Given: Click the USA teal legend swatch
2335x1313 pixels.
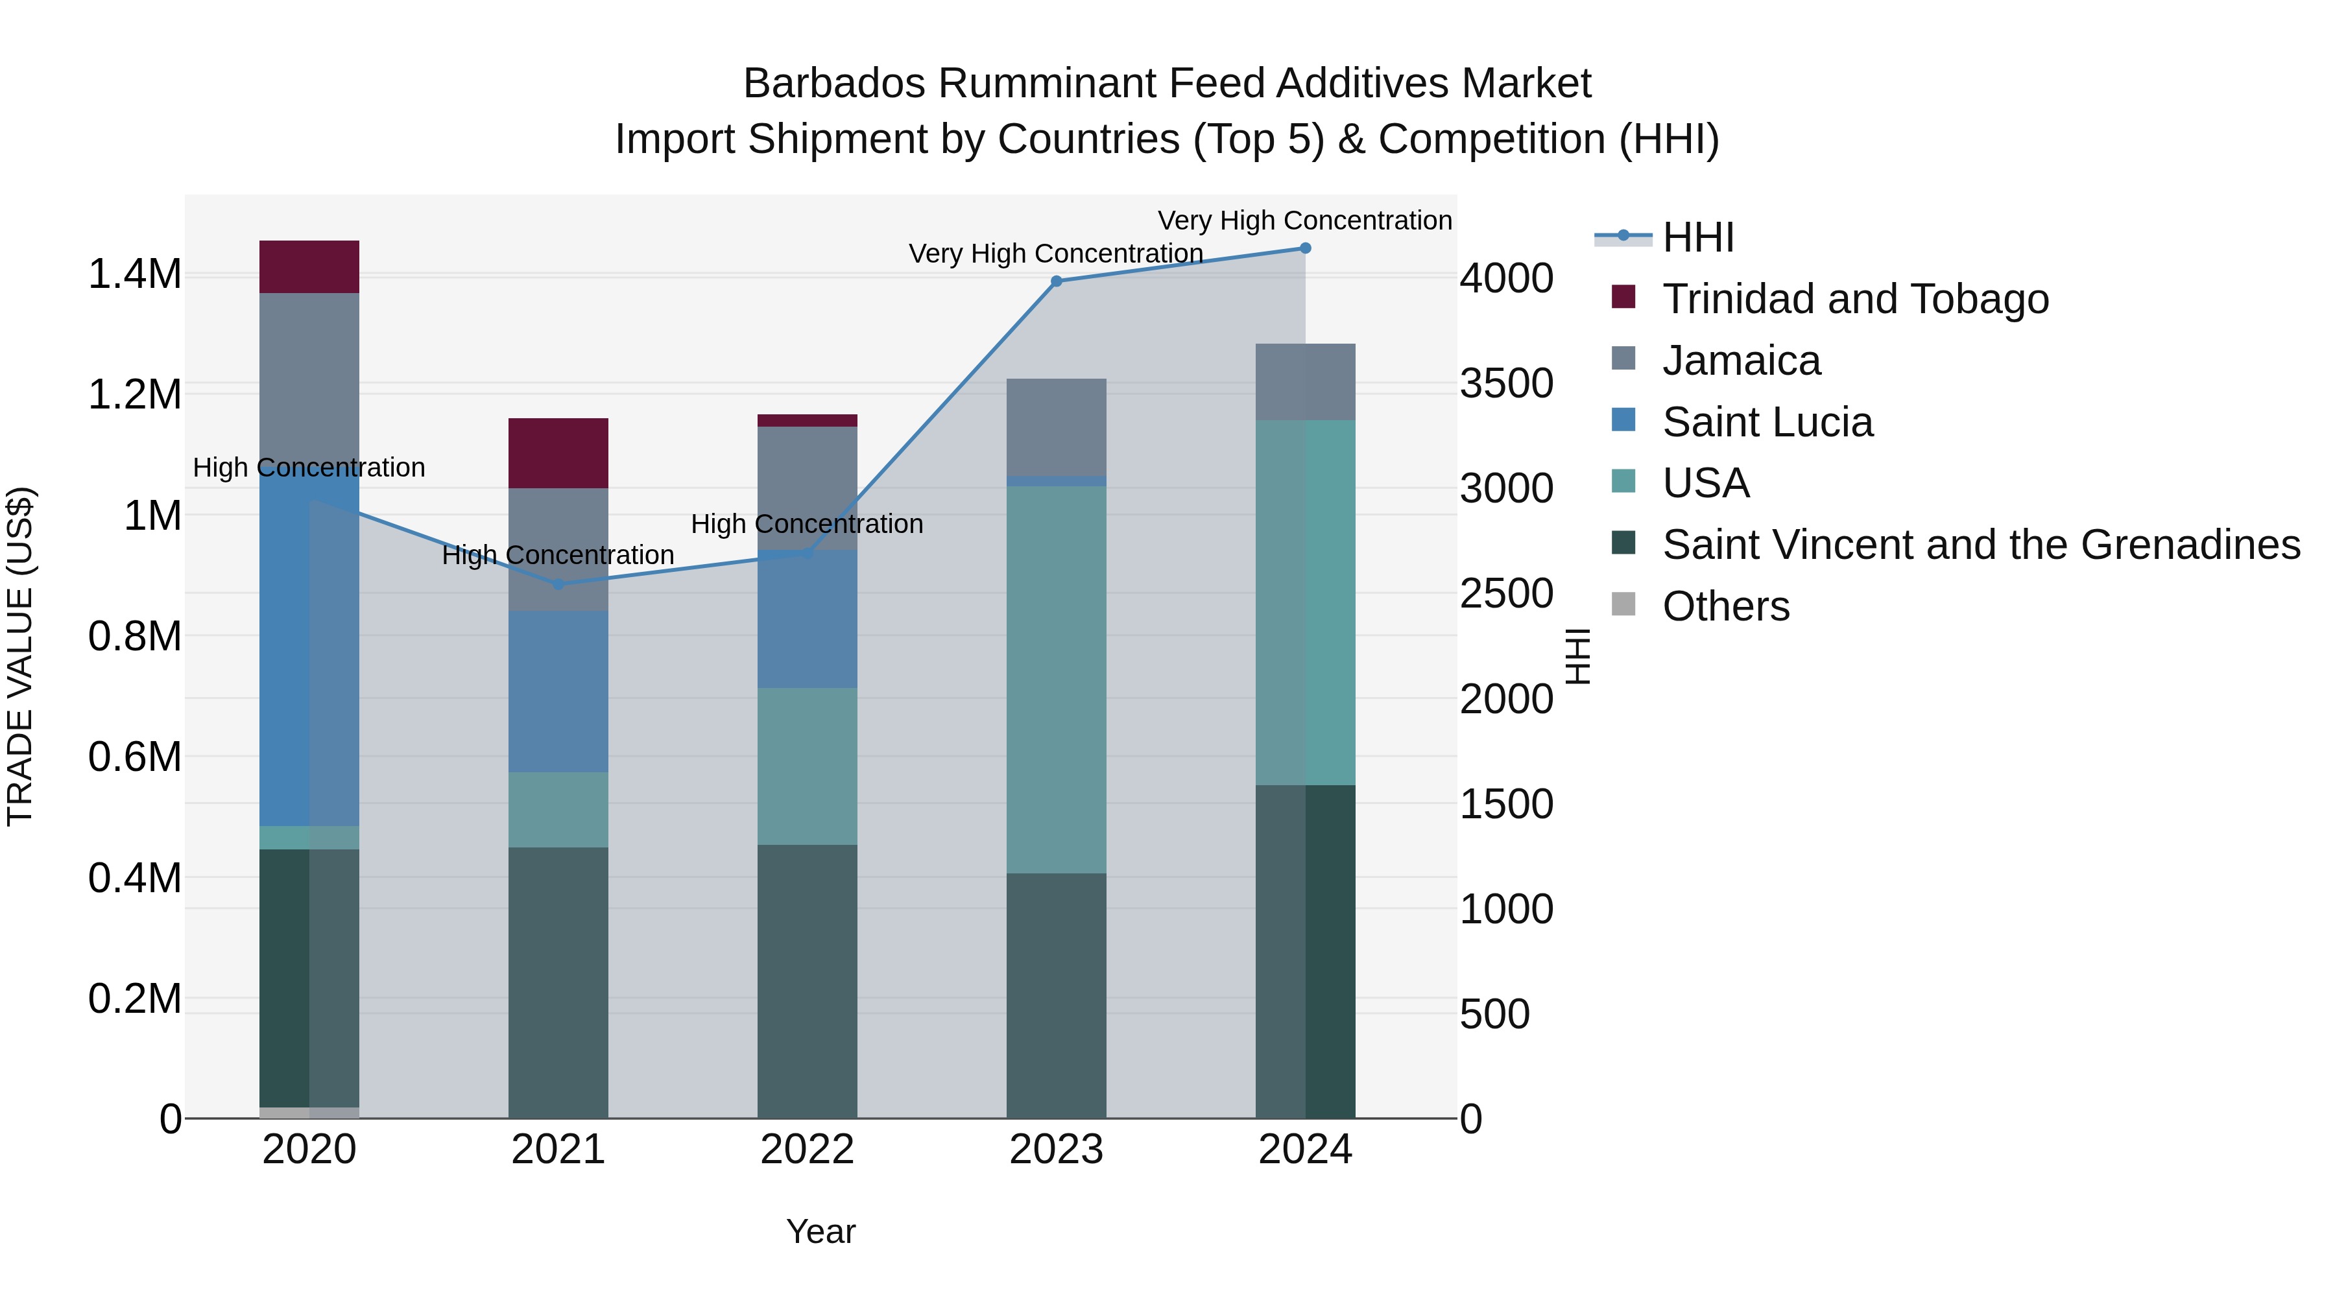Looking at the screenshot, I should (x=1623, y=481).
